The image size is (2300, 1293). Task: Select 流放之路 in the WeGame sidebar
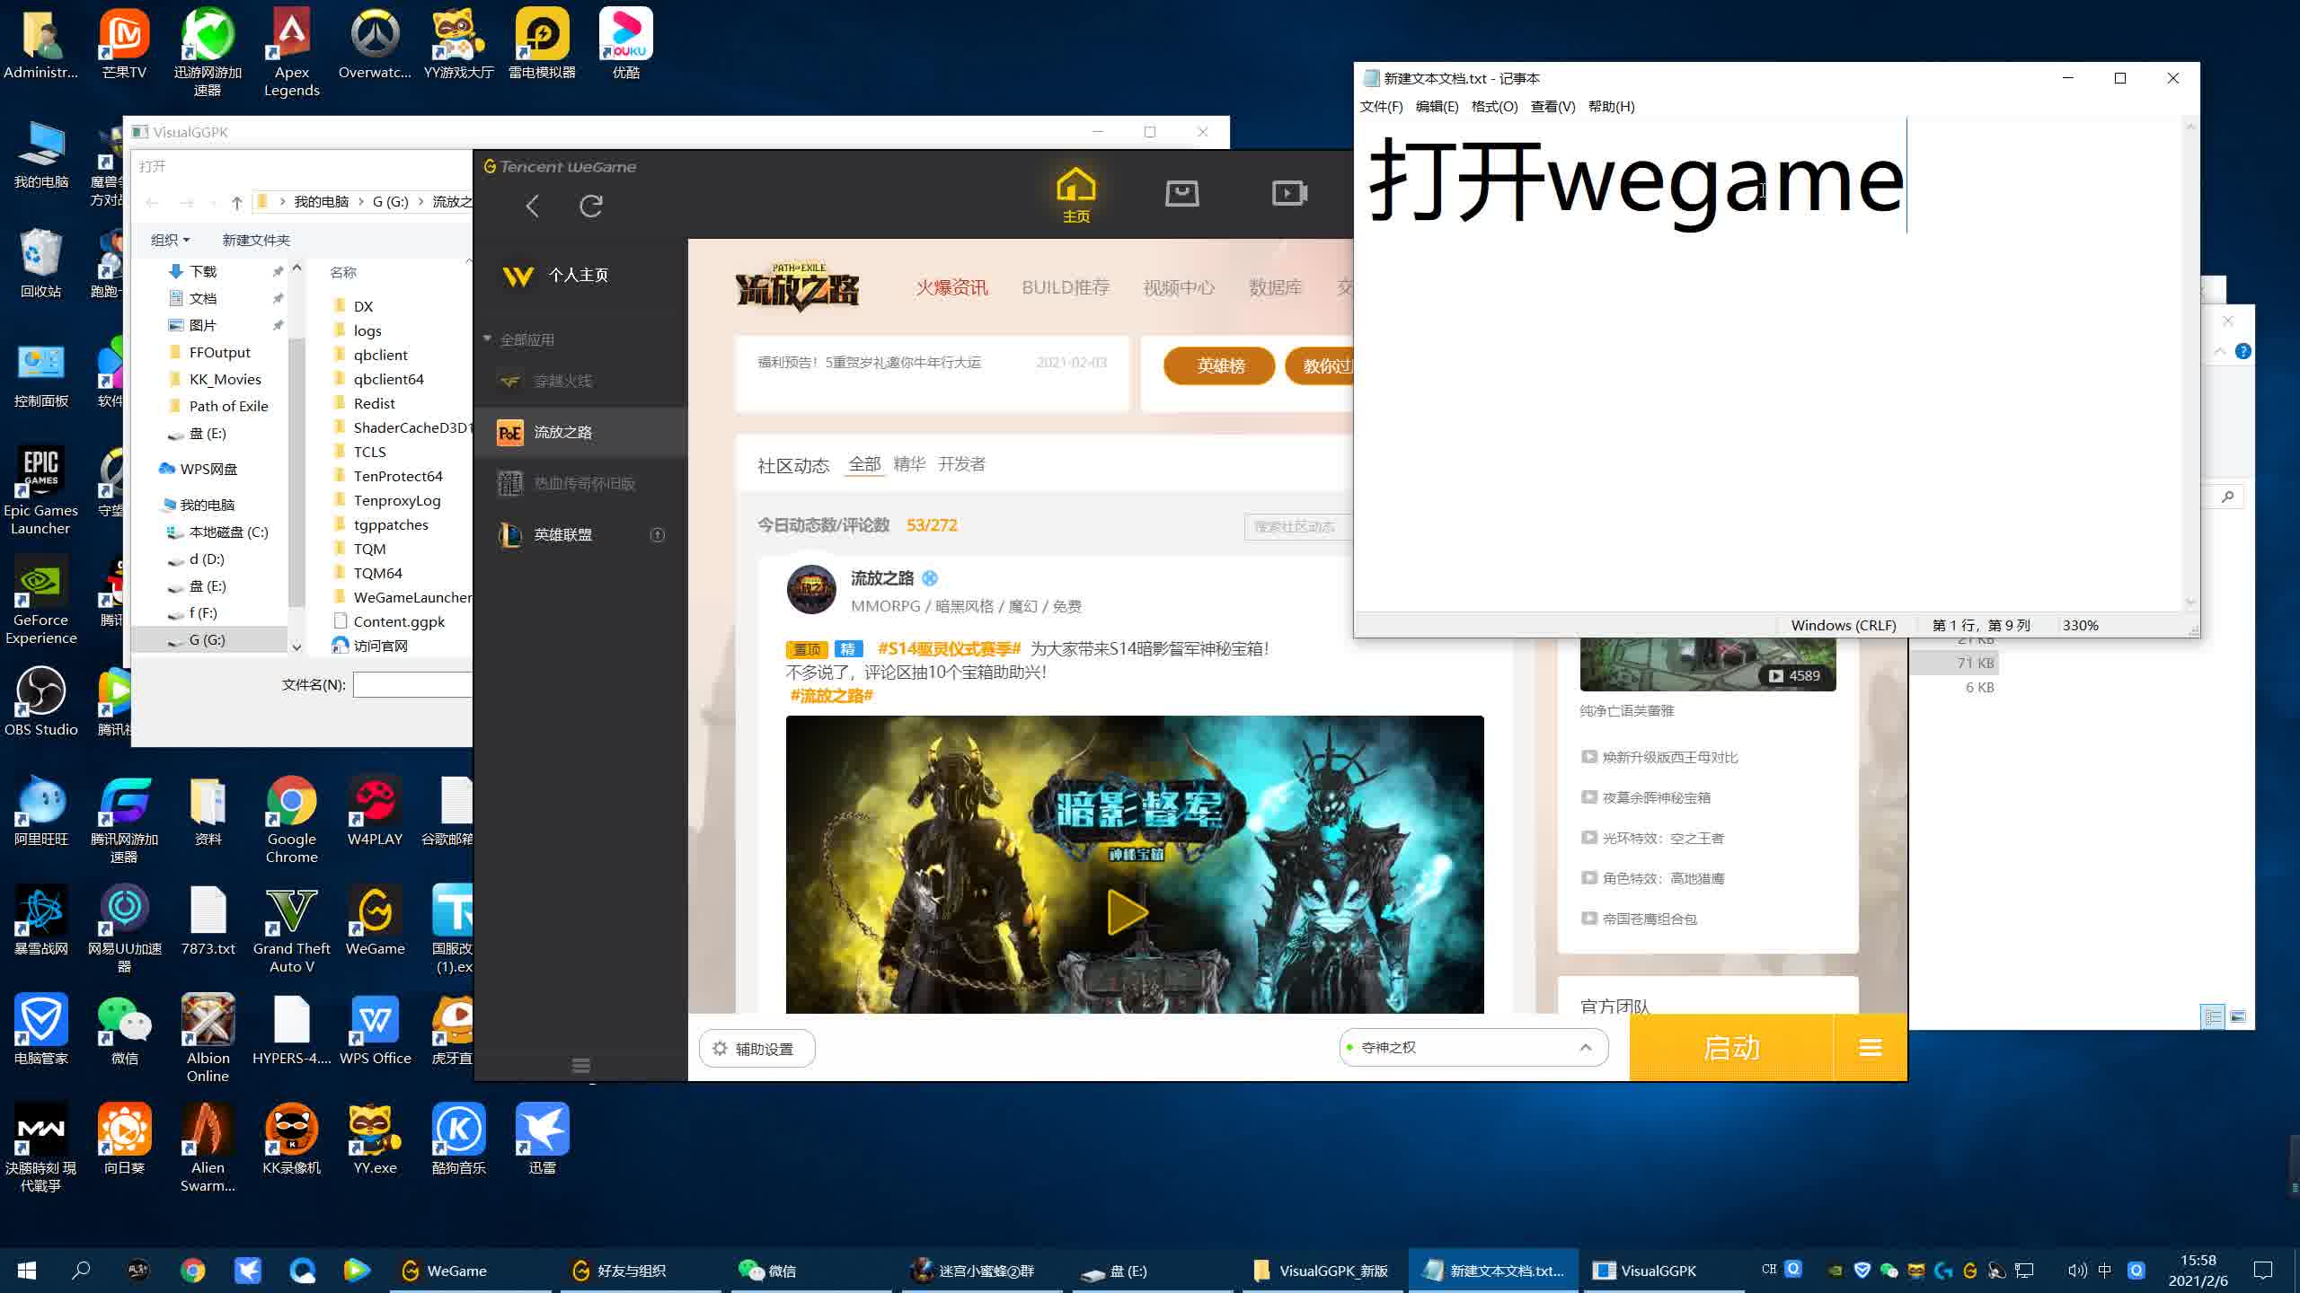(x=580, y=432)
